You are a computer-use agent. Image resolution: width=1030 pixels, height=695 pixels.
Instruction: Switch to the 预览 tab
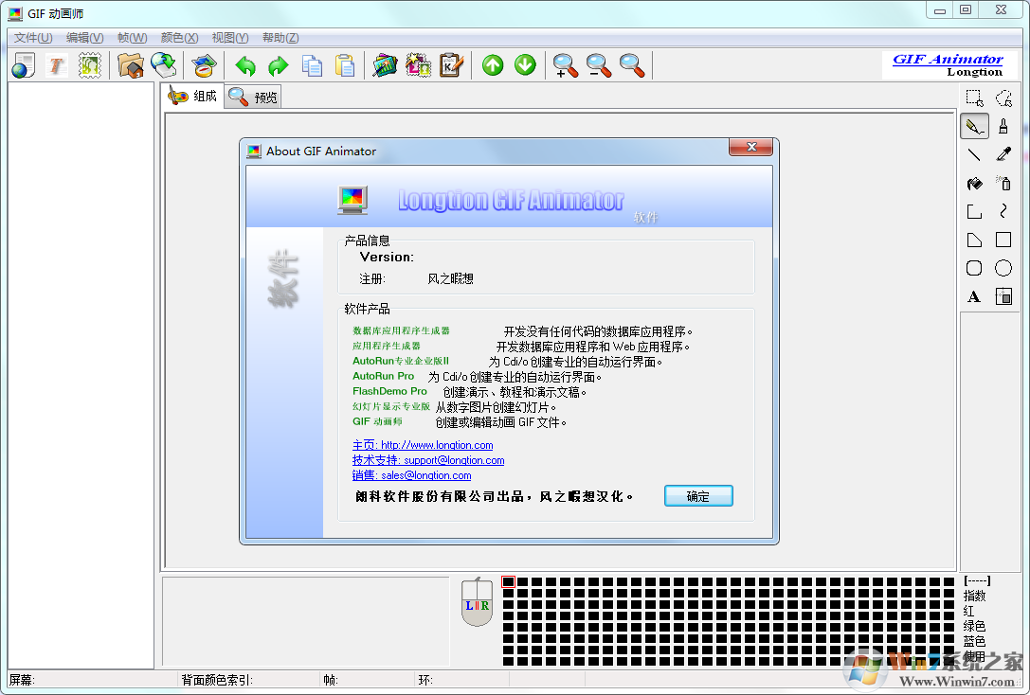pyautogui.click(x=252, y=96)
